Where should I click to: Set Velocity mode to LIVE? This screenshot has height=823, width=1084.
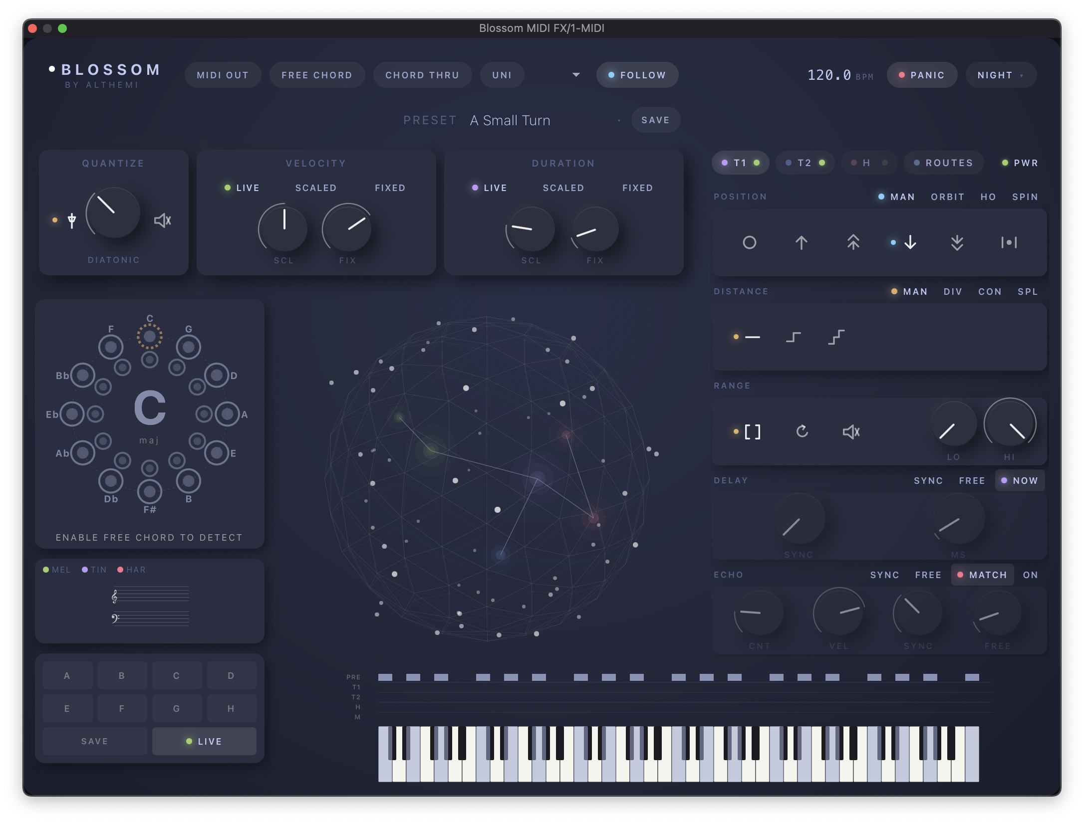[242, 188]
